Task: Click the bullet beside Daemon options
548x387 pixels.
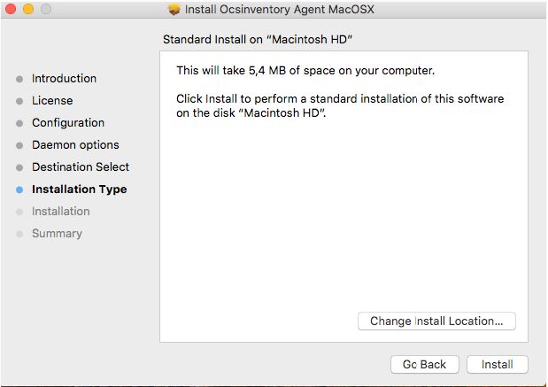Action: pyautogui.click(x=19, y=145)
